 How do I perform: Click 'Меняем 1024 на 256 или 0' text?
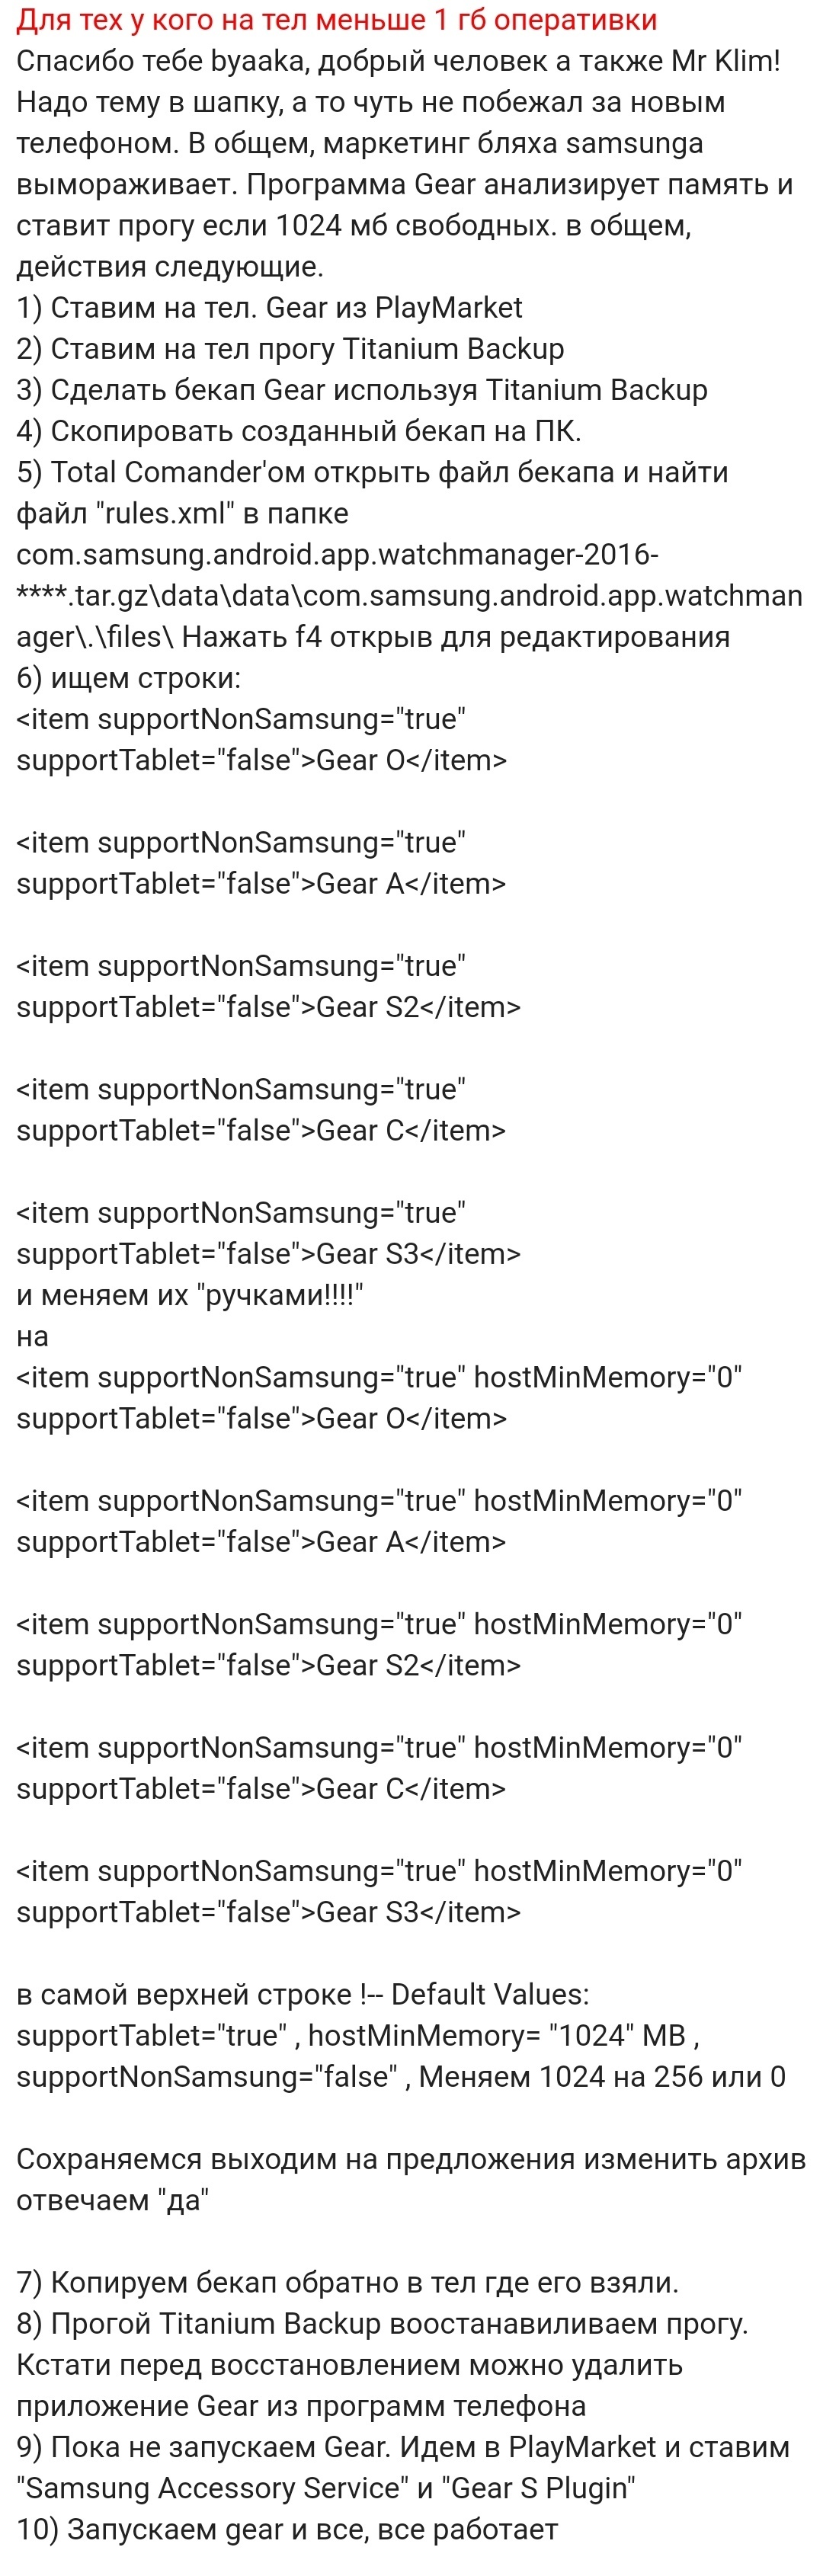pos(602,2076)
